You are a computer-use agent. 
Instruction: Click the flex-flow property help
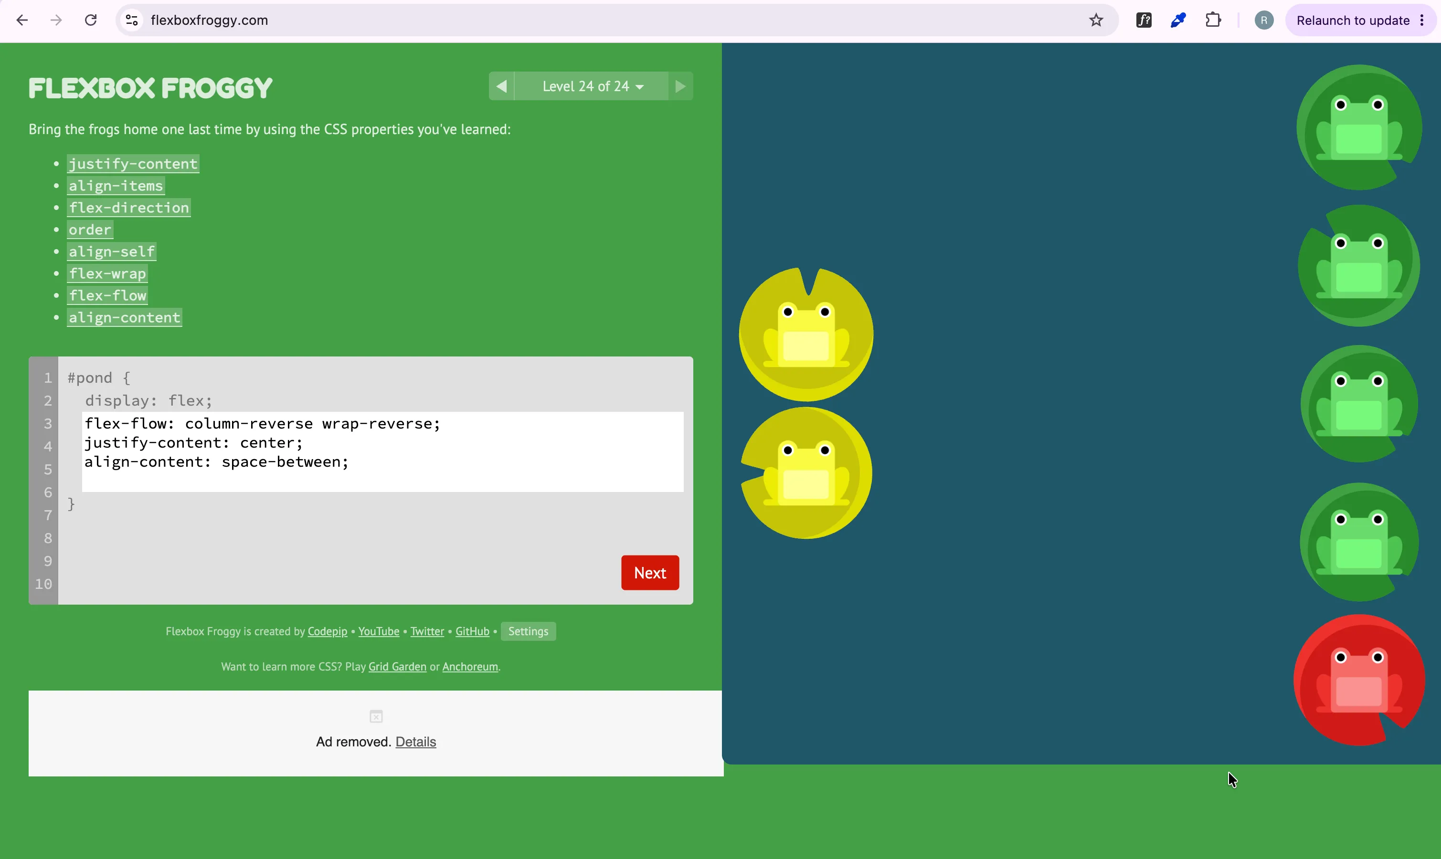click(x=107, y=296)
